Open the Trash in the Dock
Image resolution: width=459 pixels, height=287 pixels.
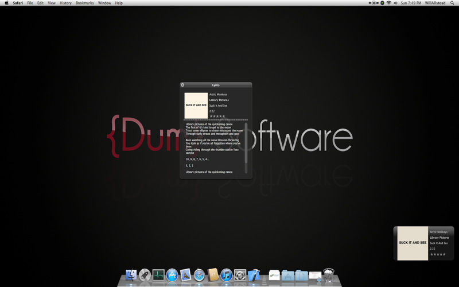(329, 275)
